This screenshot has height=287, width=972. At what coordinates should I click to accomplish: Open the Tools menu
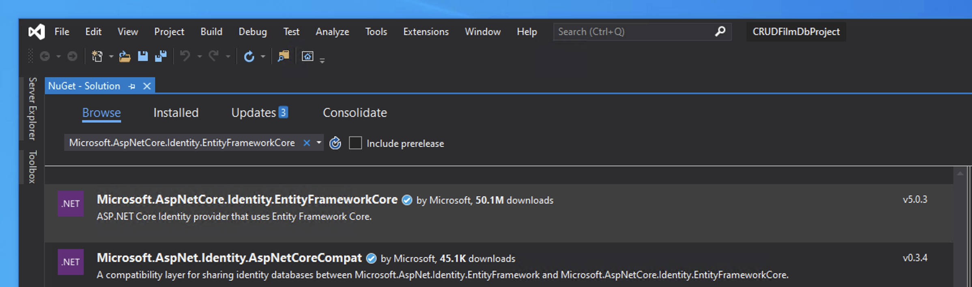coord(376,32)
